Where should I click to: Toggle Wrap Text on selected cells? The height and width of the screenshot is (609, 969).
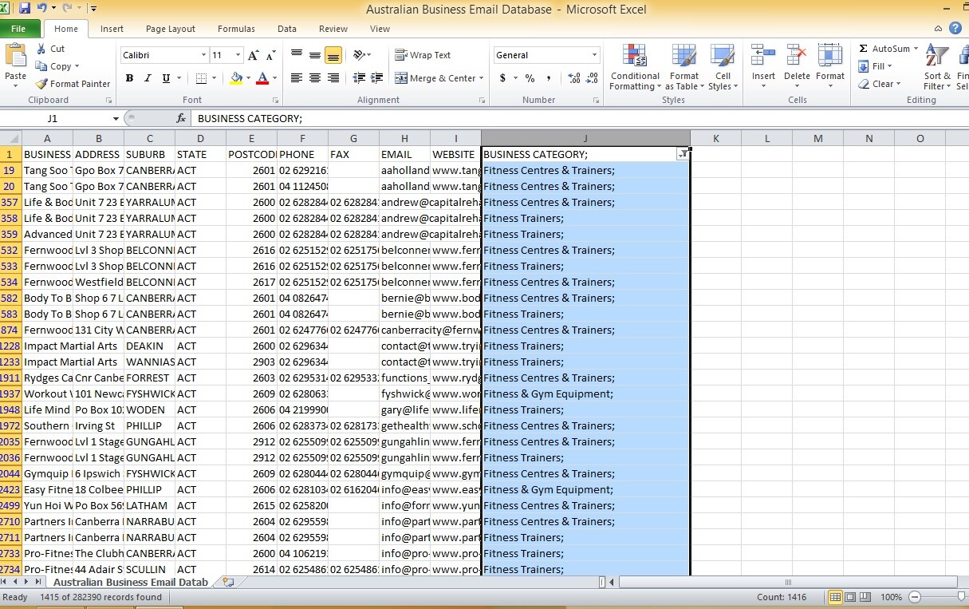coord(423,55)
